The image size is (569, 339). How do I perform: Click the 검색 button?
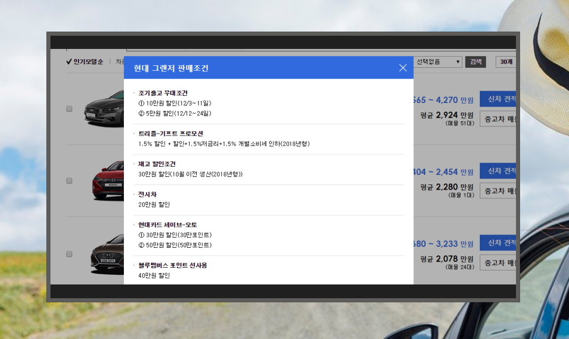click(475, 62)
